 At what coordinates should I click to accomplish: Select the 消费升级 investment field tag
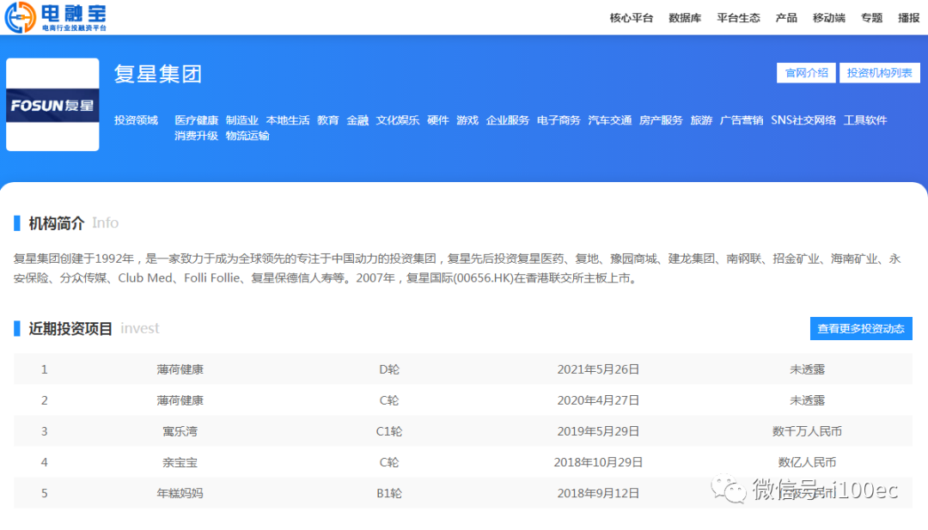(197, 136)
